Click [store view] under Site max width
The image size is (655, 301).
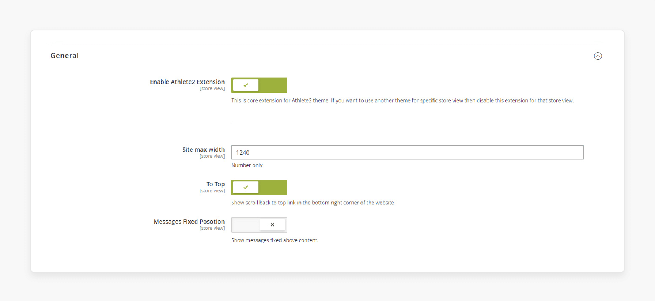[212, 156]
